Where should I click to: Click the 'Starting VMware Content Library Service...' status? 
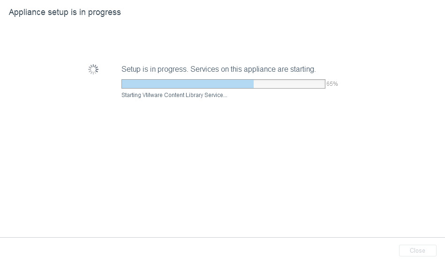pyautogui.click(x=174, y=95)
